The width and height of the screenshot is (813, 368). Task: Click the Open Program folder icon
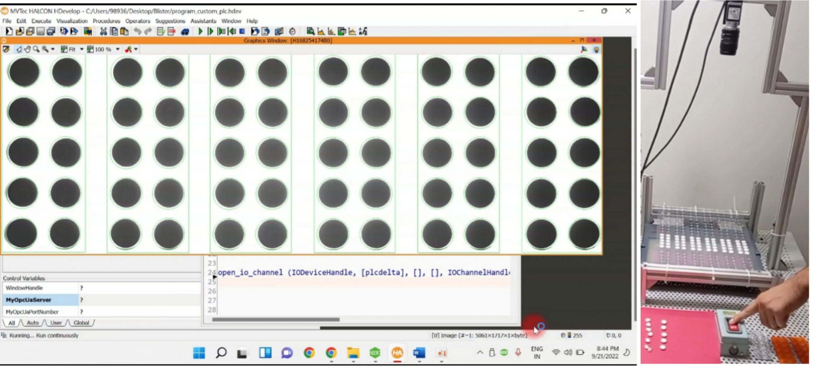tap(19, 31)
